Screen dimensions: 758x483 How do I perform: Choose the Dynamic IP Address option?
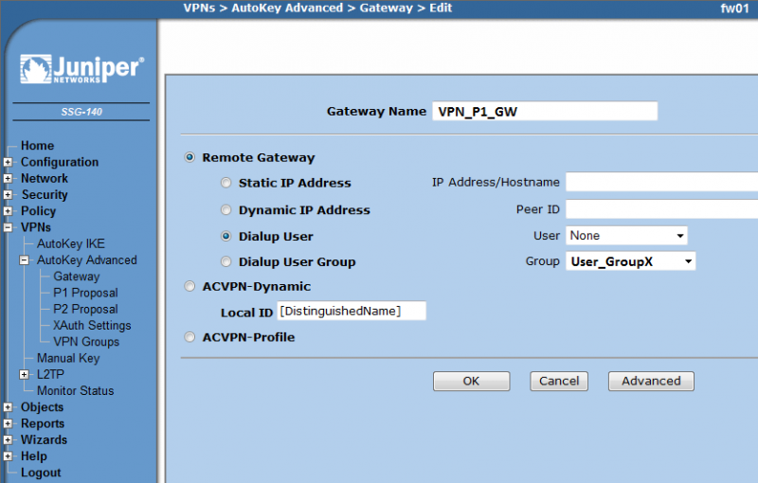pos(226,209)
